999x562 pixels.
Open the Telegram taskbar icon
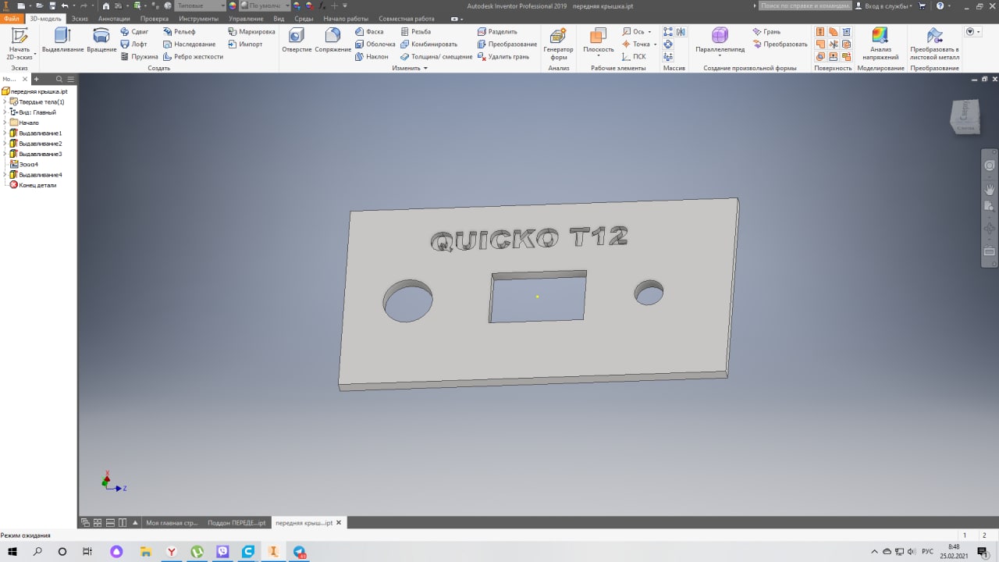[x=299, y=551]
